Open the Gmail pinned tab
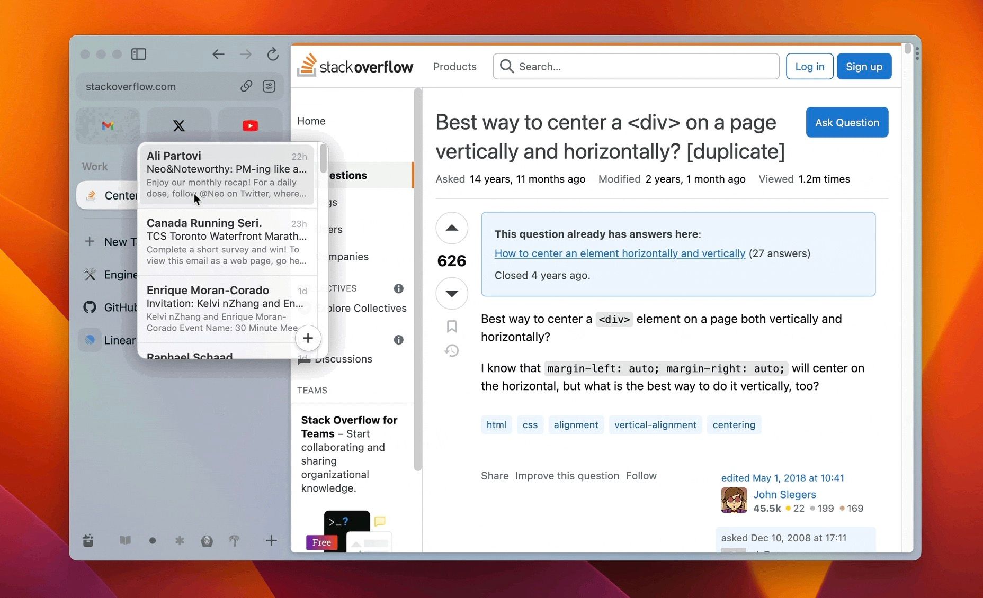983x598 pixels. tap(108, 126)
